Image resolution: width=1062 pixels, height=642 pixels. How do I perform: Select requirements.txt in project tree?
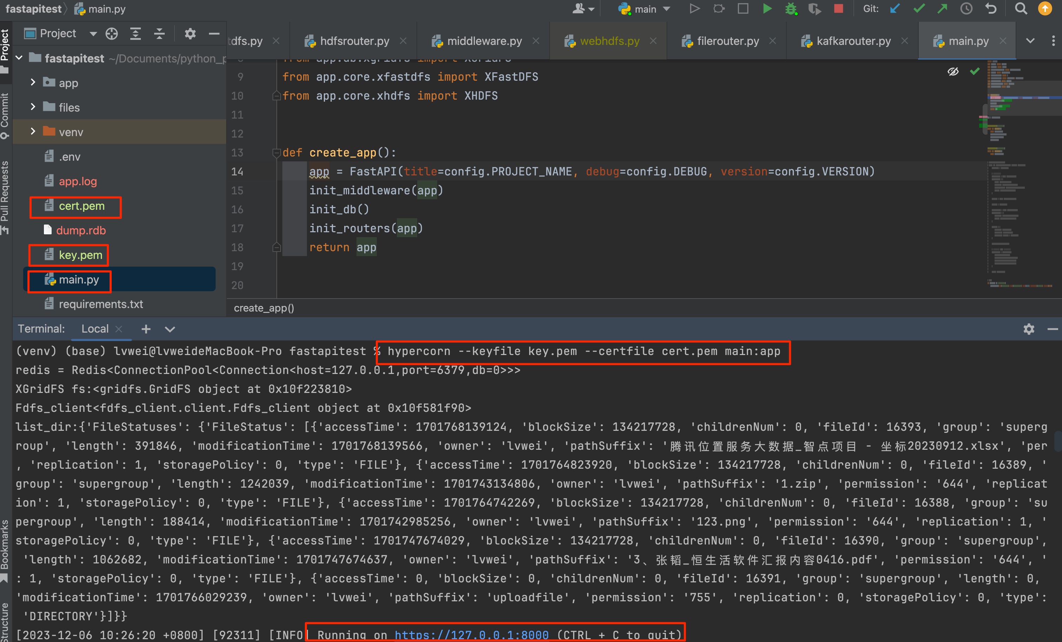point(93,304)
